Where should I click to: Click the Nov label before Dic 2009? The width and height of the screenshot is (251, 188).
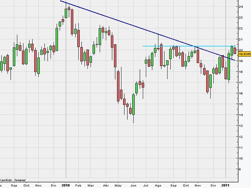(38, 185)
